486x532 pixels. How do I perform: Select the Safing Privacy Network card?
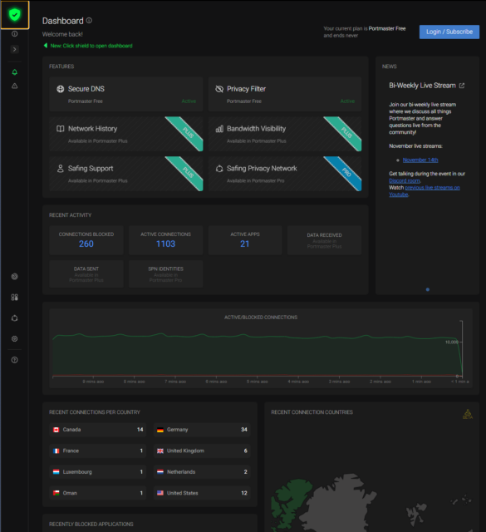click(x=285, y=174)
